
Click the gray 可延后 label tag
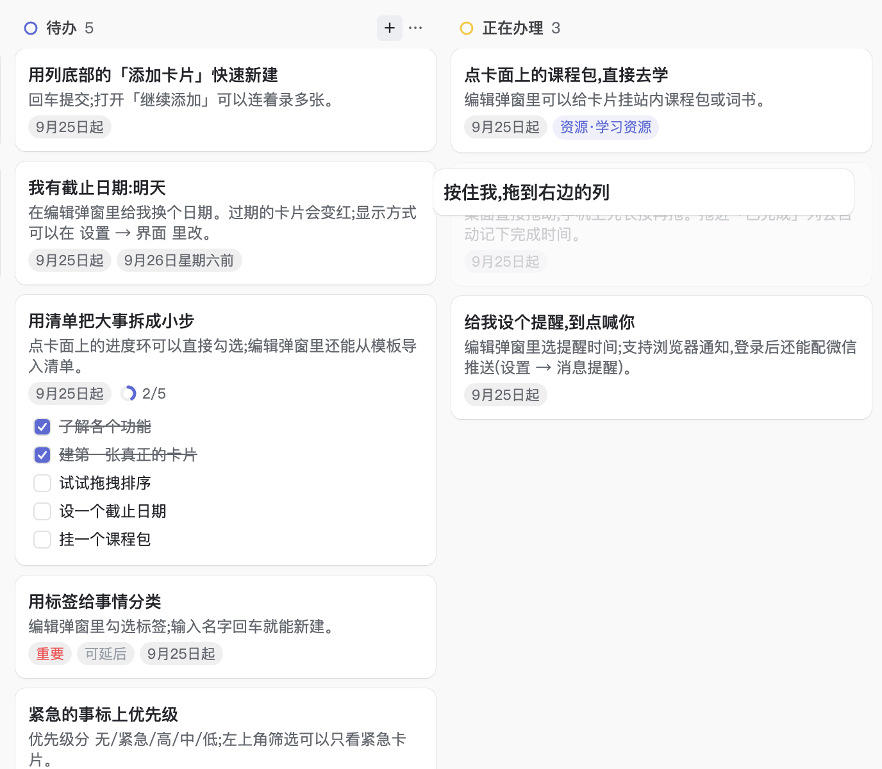click(x=106, y=654)
